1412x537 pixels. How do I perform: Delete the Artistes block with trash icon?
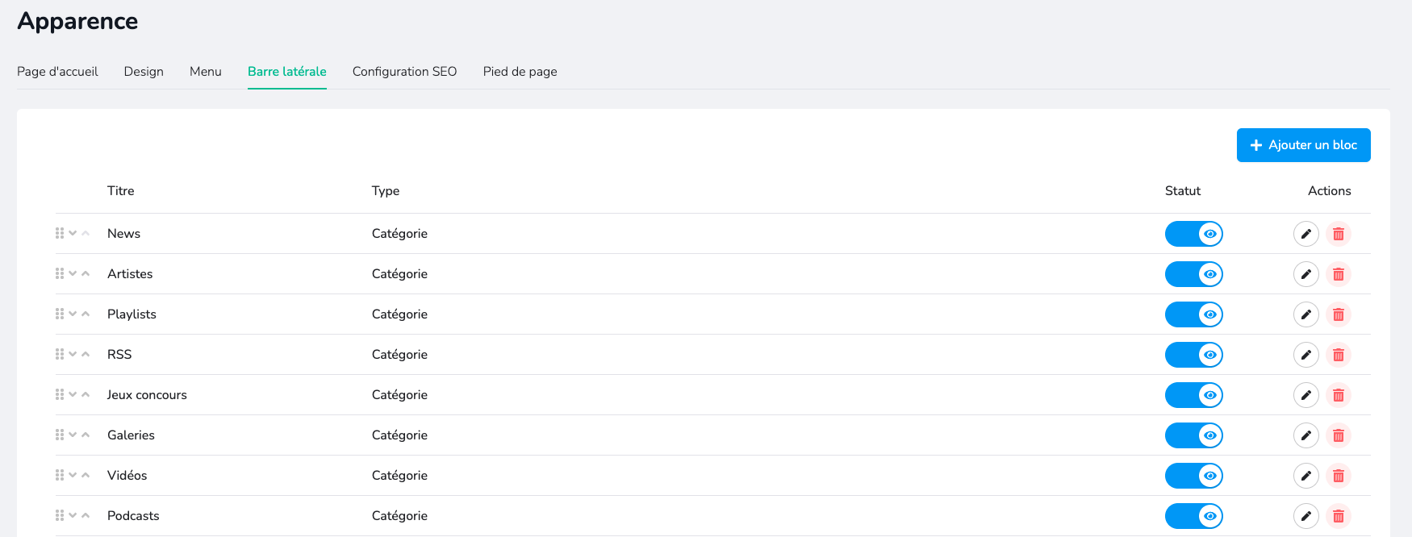point(1338,274)
